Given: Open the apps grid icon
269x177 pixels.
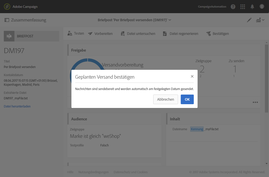Looking at the screenshot, I should point(243,7).
